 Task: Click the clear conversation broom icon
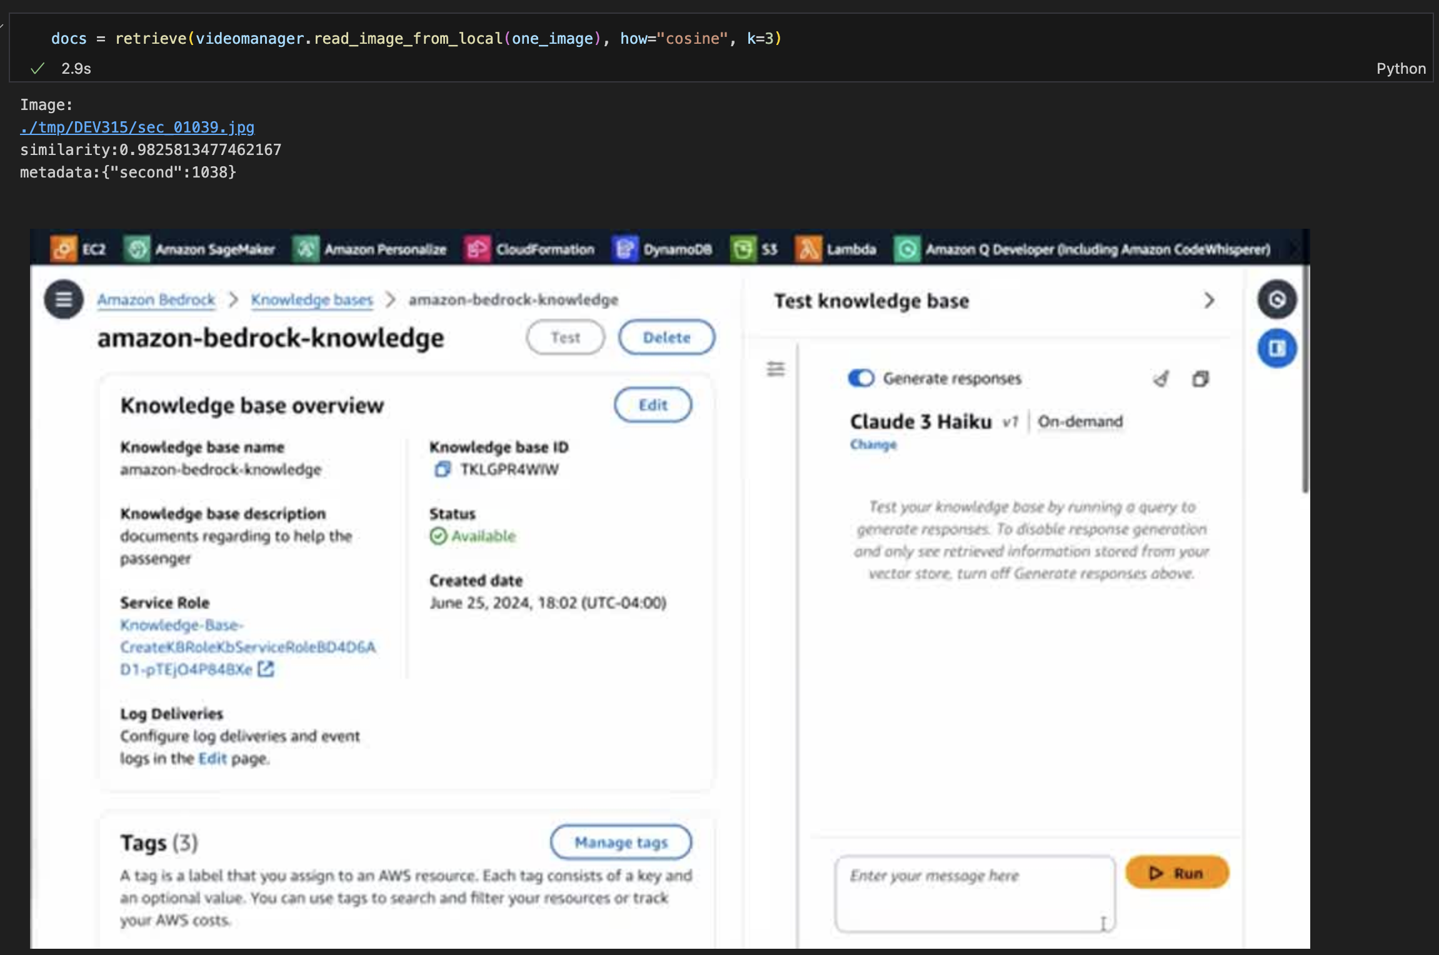[x=1161, y=379]
